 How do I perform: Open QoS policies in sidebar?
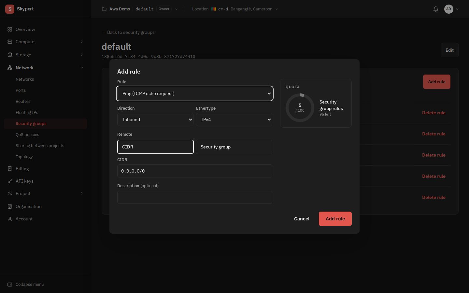[x=27, y=135]
